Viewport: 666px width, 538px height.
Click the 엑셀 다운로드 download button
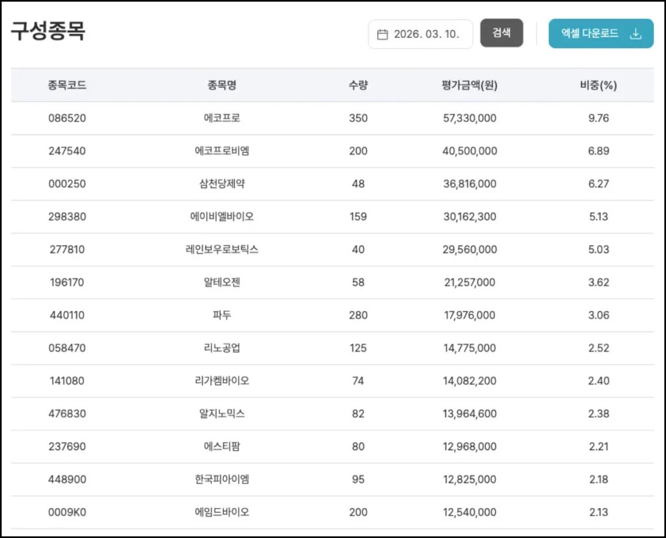(600, 33)
